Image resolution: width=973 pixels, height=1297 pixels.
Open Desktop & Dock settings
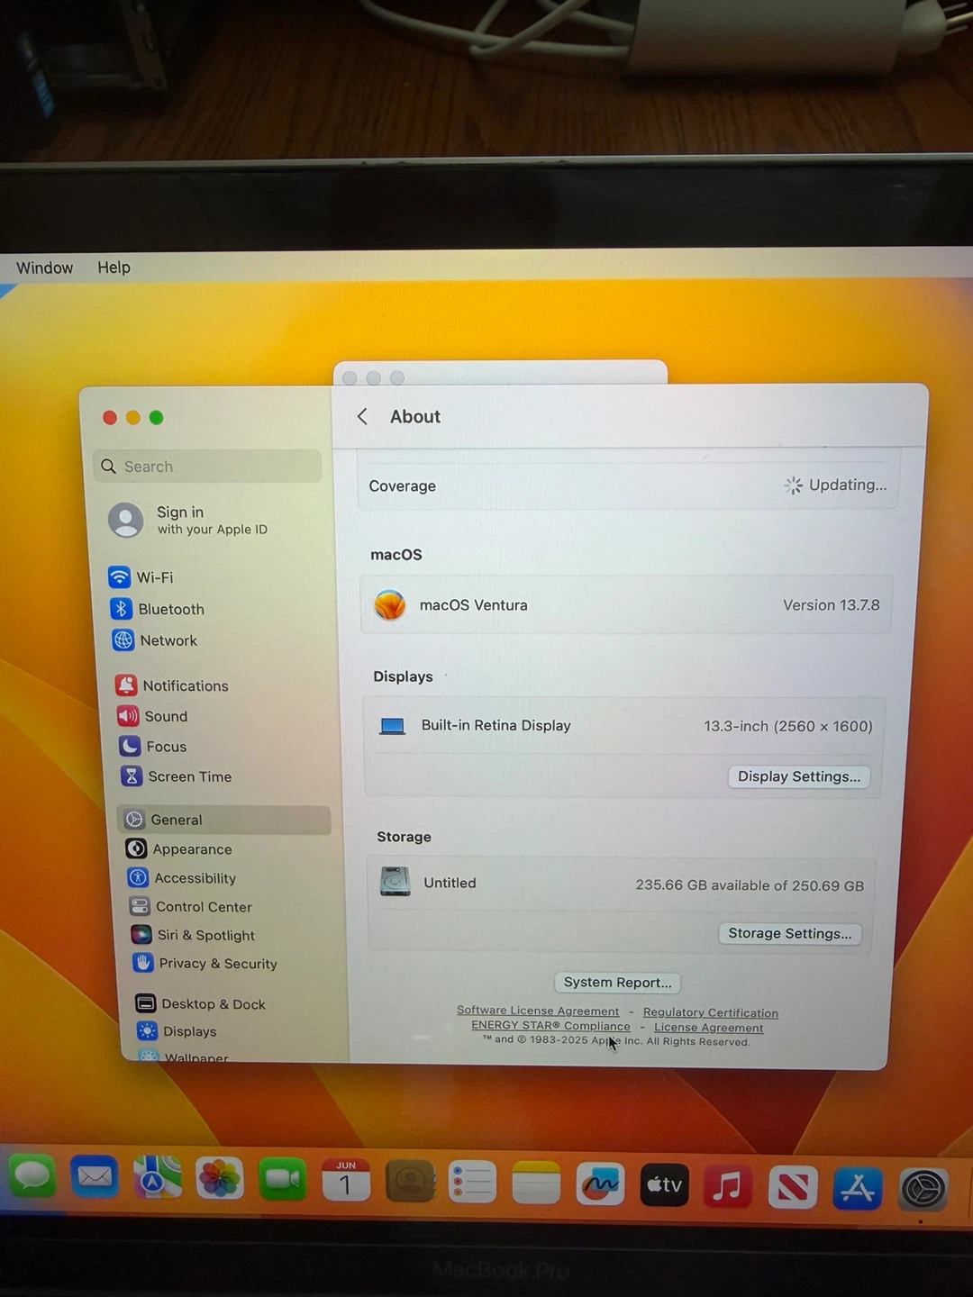pos(200,1003)
